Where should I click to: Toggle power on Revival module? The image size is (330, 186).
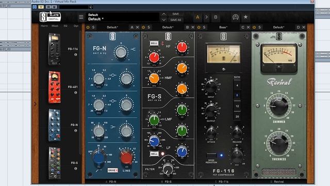point(254,27)
